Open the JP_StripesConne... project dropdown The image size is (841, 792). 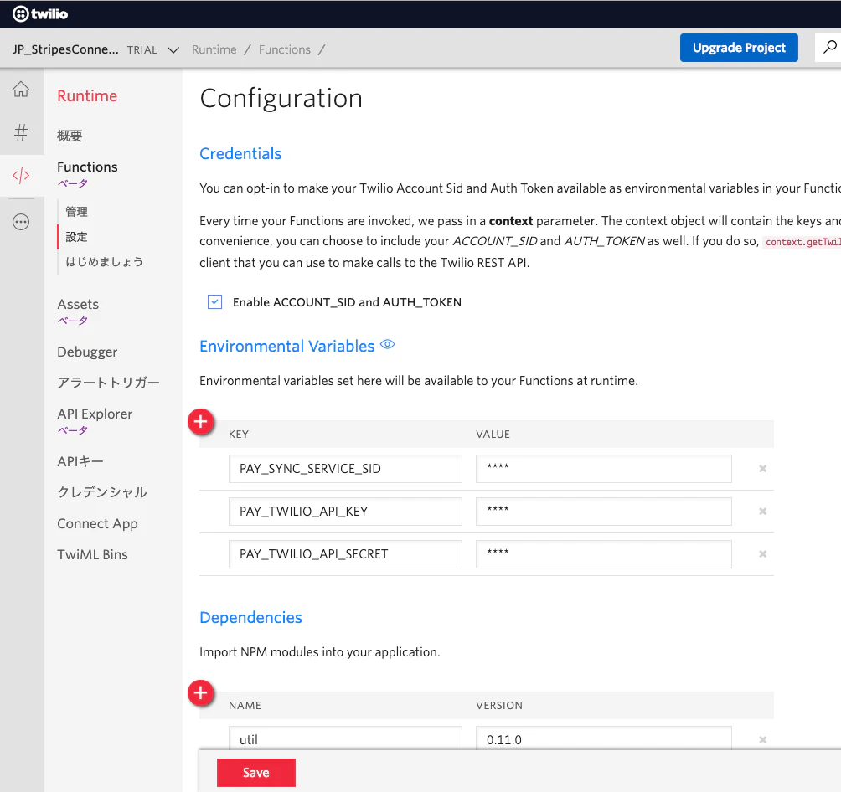click(65, 49)
